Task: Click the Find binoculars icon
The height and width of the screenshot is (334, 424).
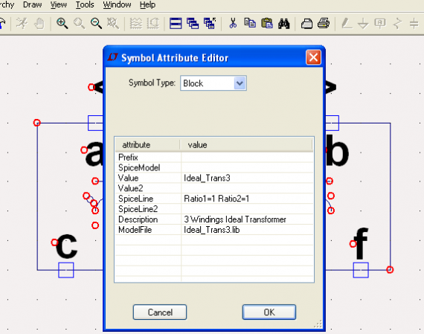Action: [283, 24]
